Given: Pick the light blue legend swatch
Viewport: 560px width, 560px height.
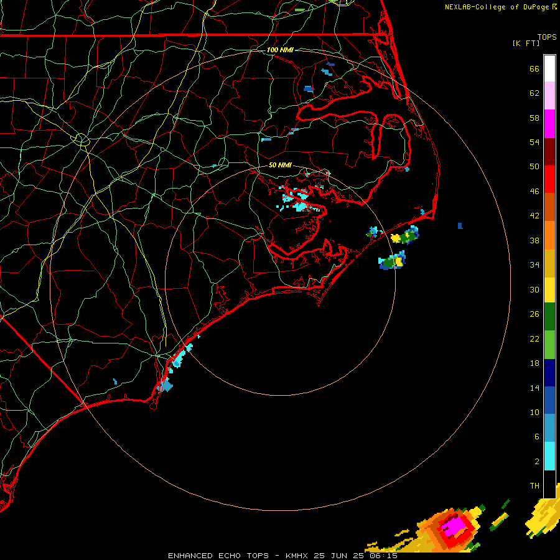Looking at the screenshot, I should (549, 428).
